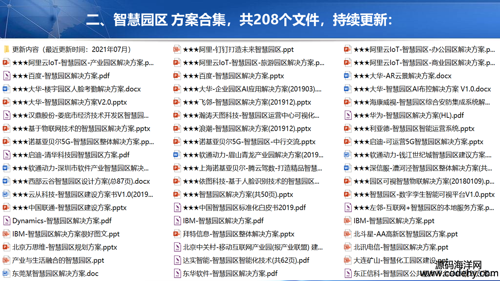
Task: Click presentation icon of IBM-智慧园区解决方案.ppt
Action: coord(348,221)
